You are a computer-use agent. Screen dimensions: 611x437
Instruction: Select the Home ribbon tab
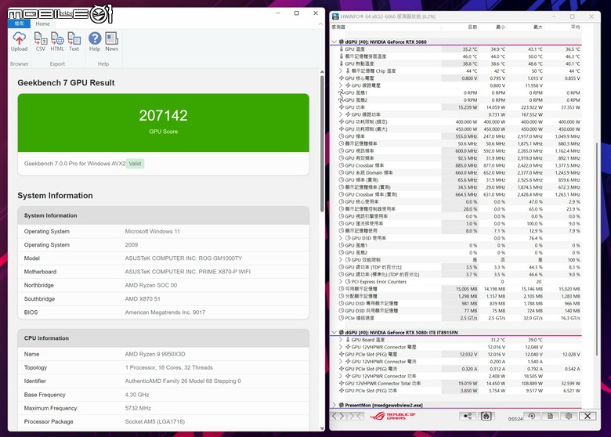tap(43, 23)
